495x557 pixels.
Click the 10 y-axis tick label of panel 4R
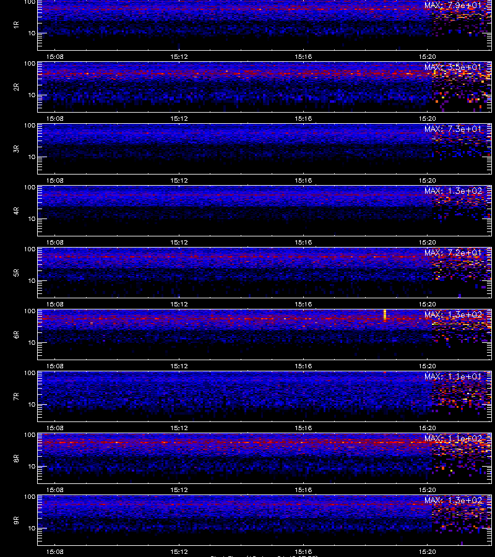pos(32,219)
